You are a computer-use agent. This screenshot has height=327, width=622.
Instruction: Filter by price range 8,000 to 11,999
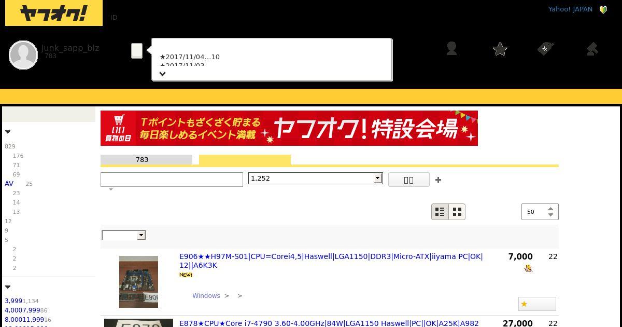(x=24, y=320)
